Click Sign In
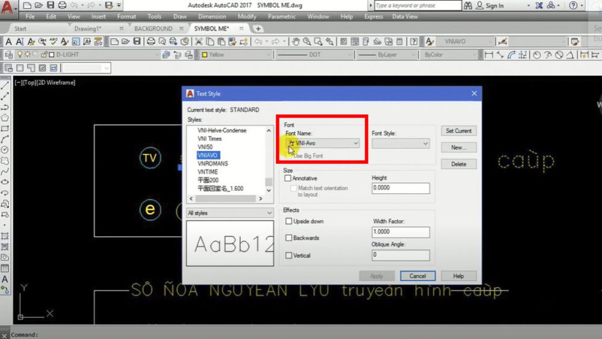The width and height of the screenshot is (602, 339). 494,5
